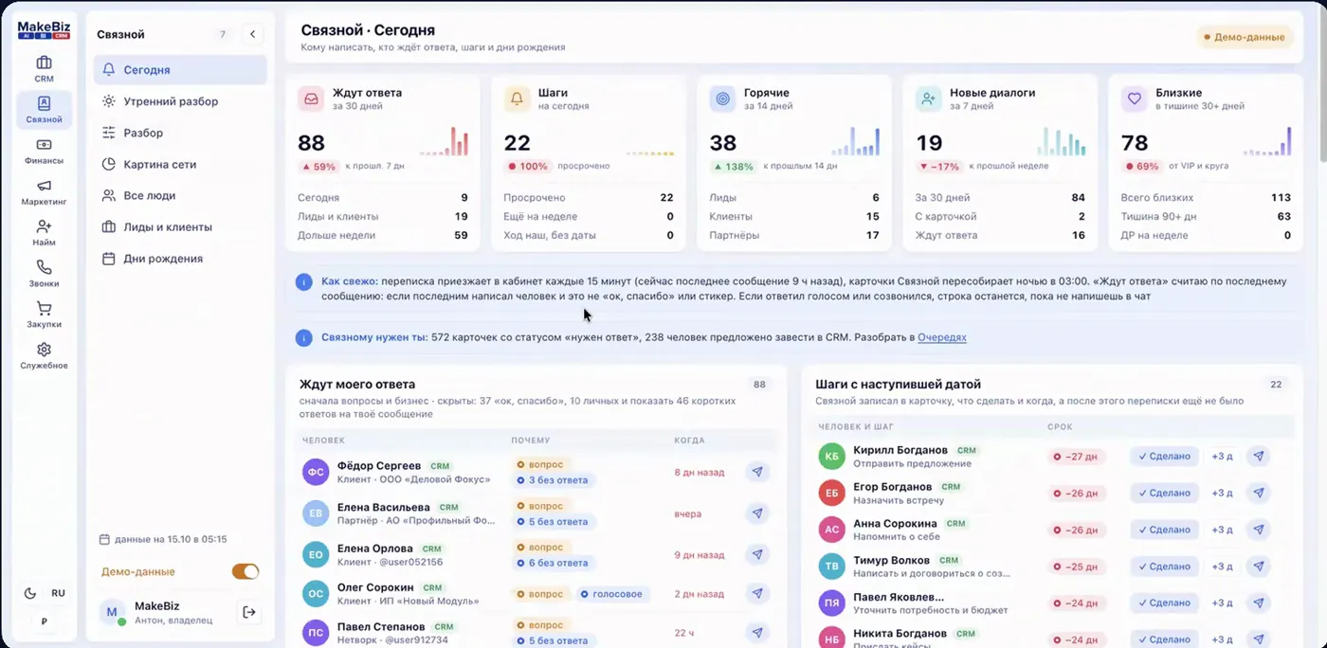Click send icon in Елена Орлова row
The height and width of the screenshot is (648, 1327).
[x=756, y=554]
